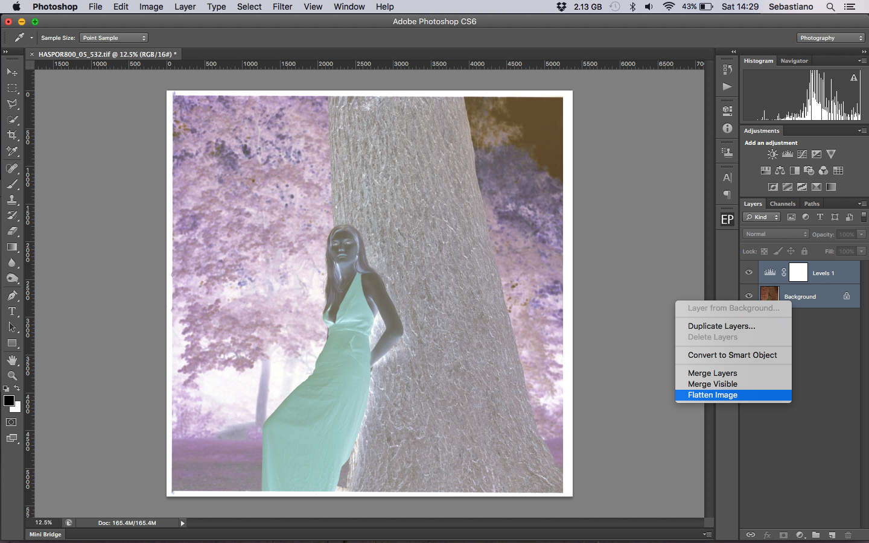The height and width of the screenshot is (543, 869).
Task: Select the Blur tool
Action: coord(12,262)
